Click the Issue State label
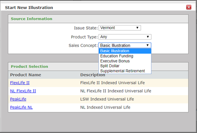The image size is (197, 133). coord(86,28)
